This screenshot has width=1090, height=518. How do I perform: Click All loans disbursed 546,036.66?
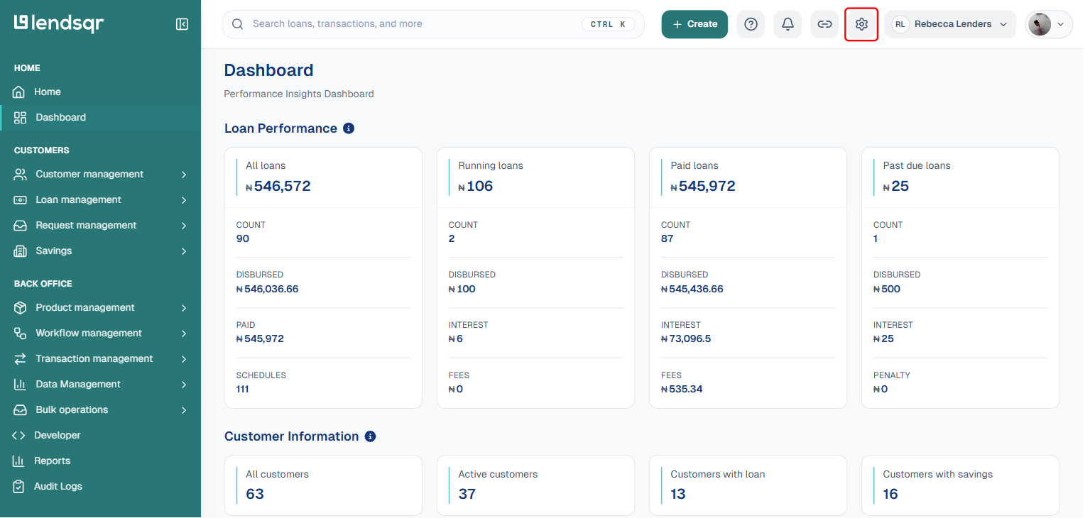tap(267, 290)
